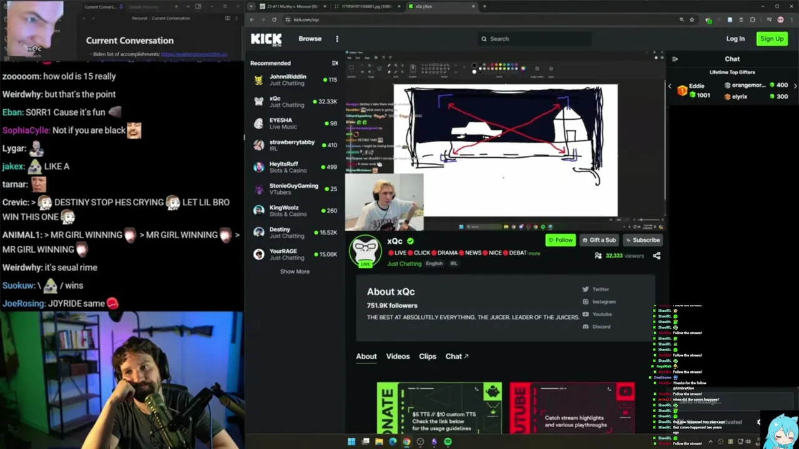
Task: Go to next top gifters with right arrow
Action: [x=795, y=86]
